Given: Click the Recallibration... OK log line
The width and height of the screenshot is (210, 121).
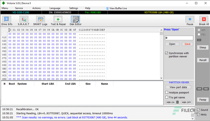Looking at the screenshot, I should tap(27, 109).
